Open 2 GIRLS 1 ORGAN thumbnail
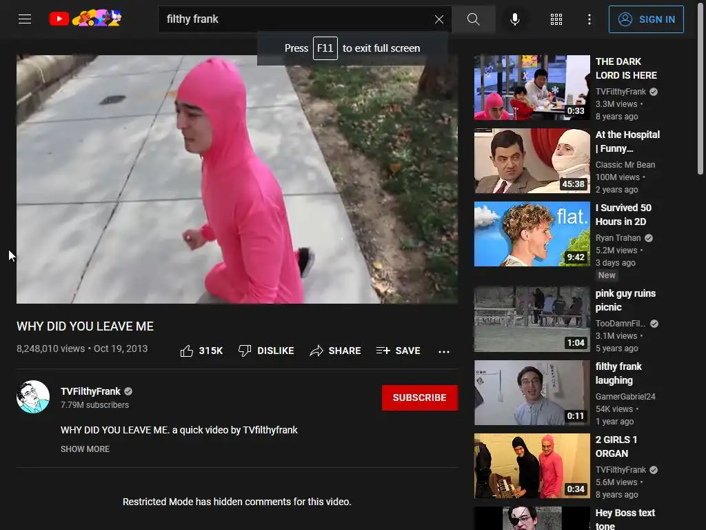706x530 pixels. [532, 466]
